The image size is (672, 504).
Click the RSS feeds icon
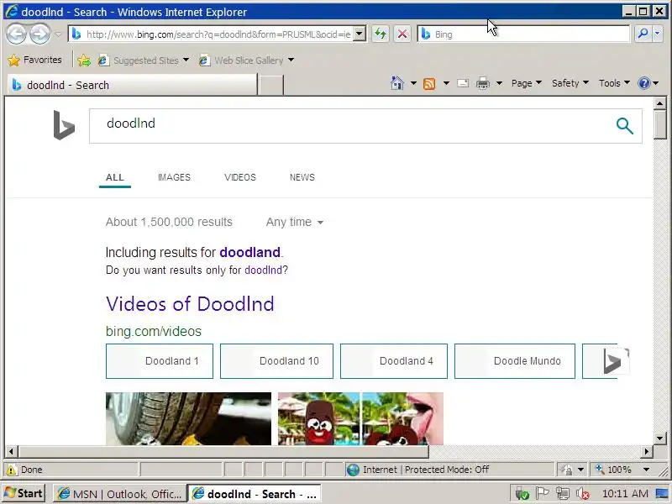point(429,83)
